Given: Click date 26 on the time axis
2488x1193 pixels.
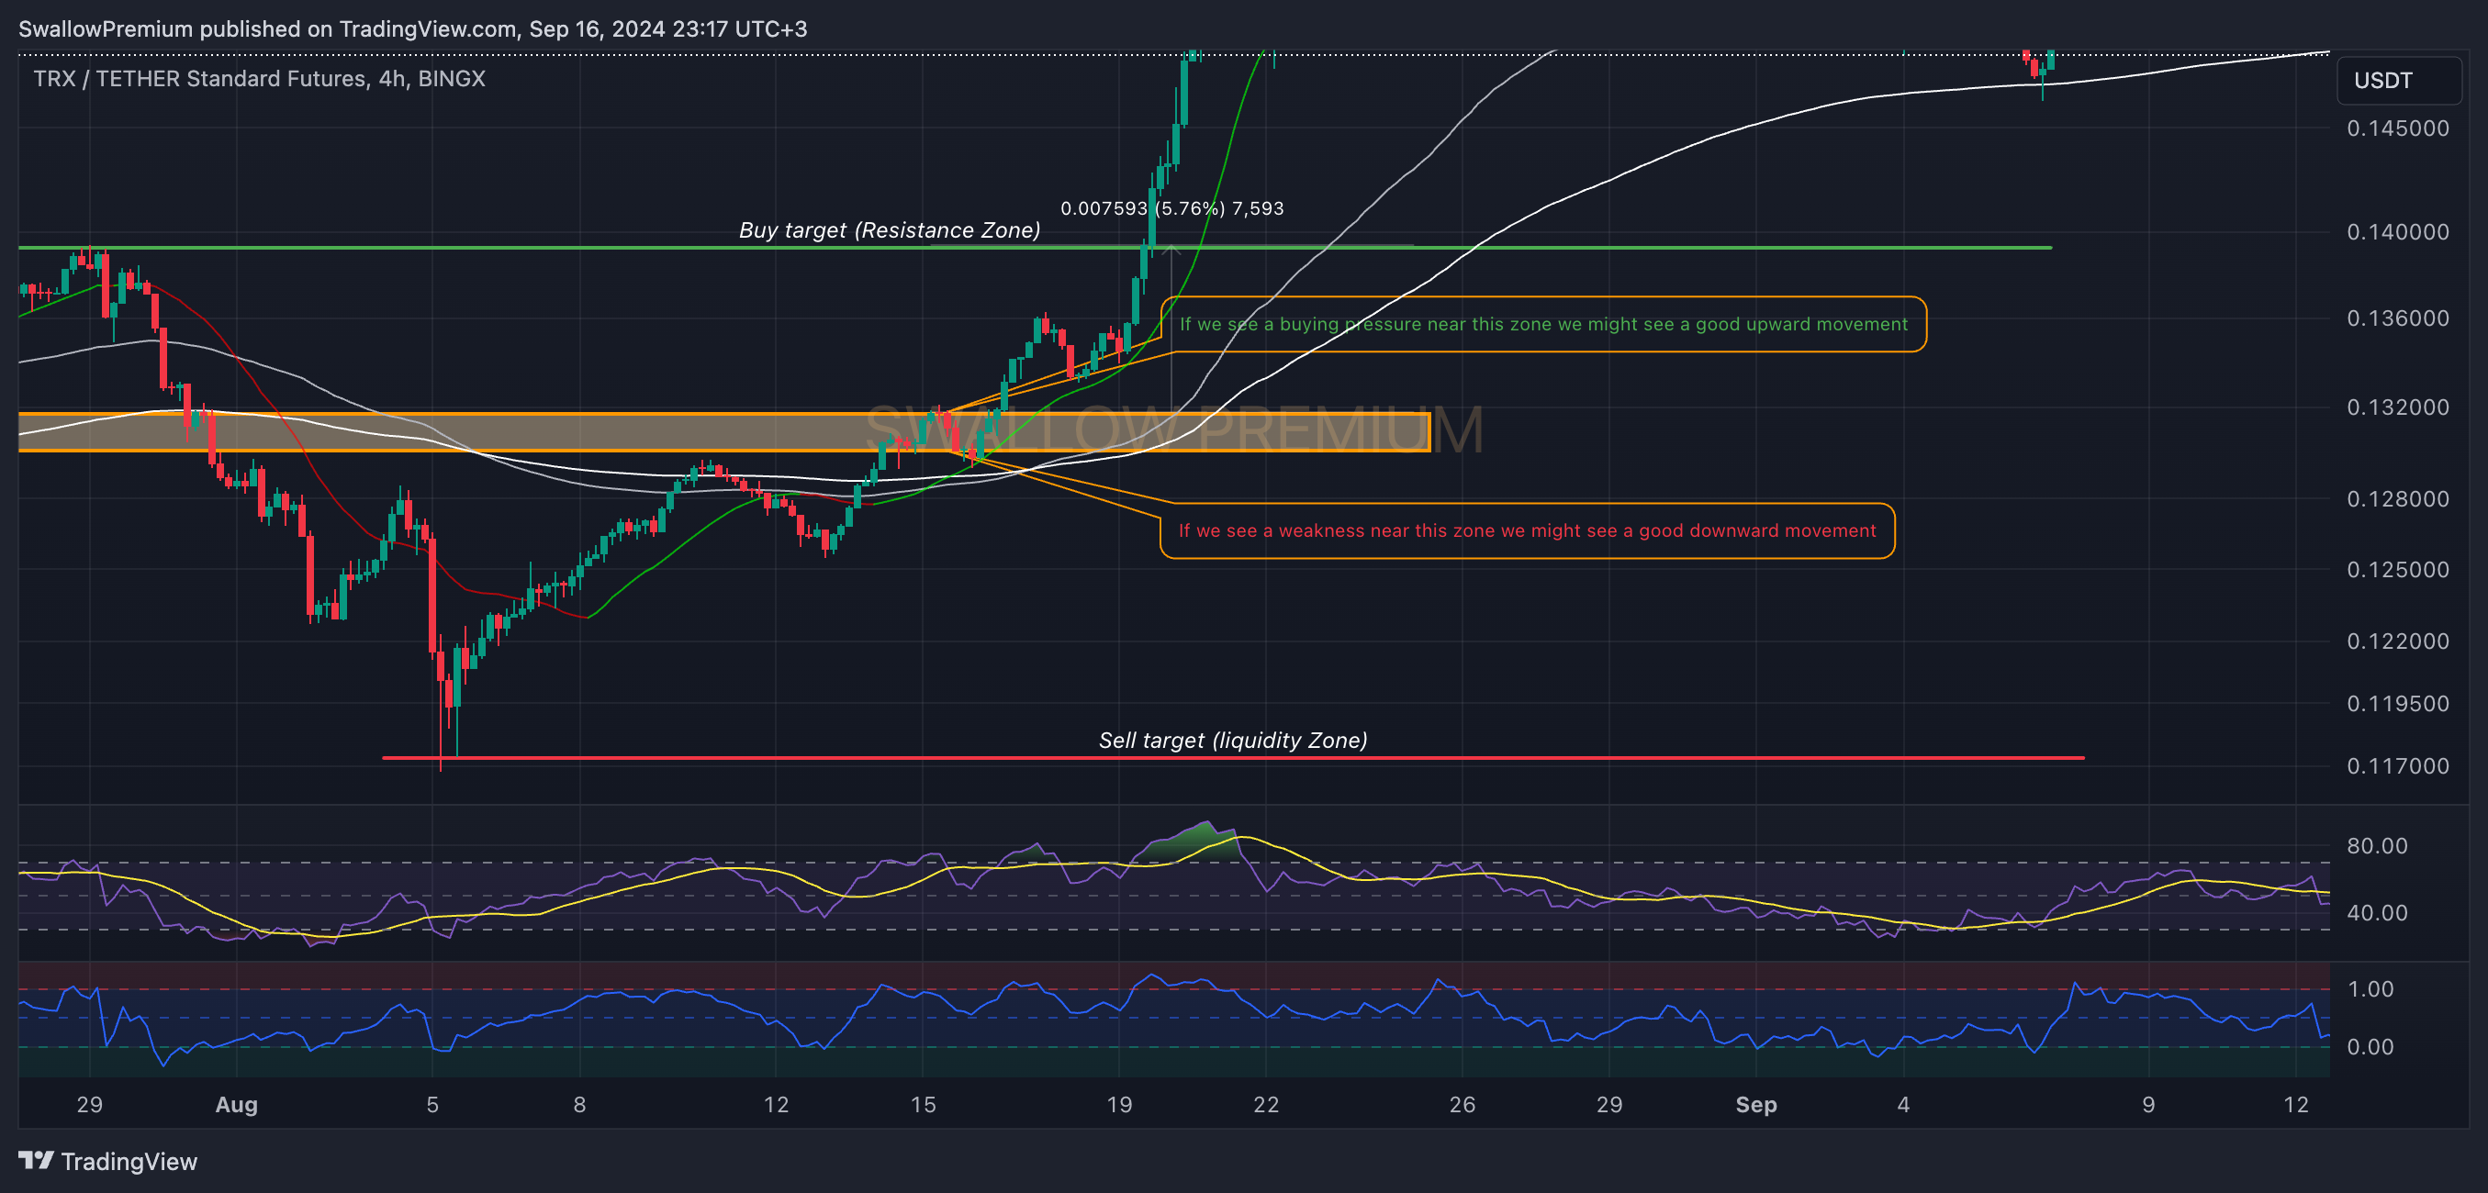Looking at the screenshot, I should click(1463, 1105).
